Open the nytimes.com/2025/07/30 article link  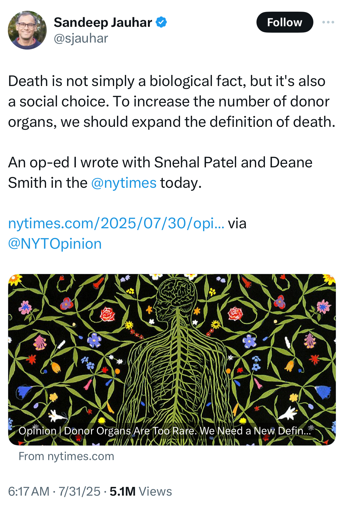click(116, 224)
